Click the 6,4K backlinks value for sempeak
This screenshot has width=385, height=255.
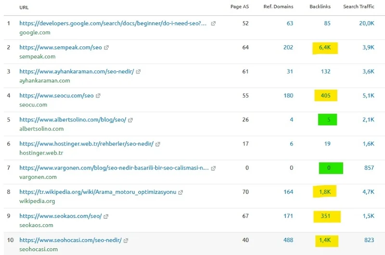325,48
